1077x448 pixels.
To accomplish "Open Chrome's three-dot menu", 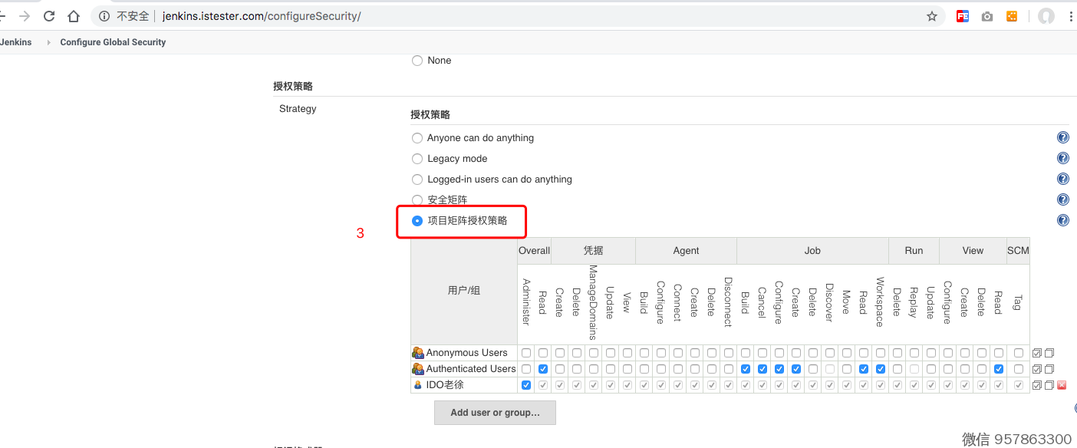I will pos(1071,16).
